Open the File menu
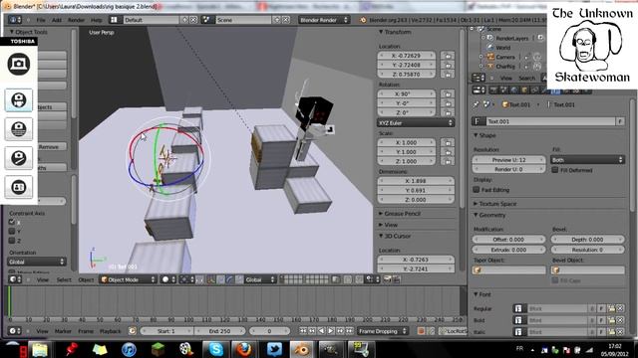Screen dimensions: 638x358 (x=41, y=20)
